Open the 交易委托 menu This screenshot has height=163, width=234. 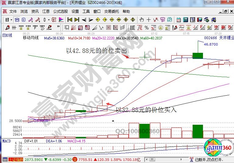[x=111, y=12]
